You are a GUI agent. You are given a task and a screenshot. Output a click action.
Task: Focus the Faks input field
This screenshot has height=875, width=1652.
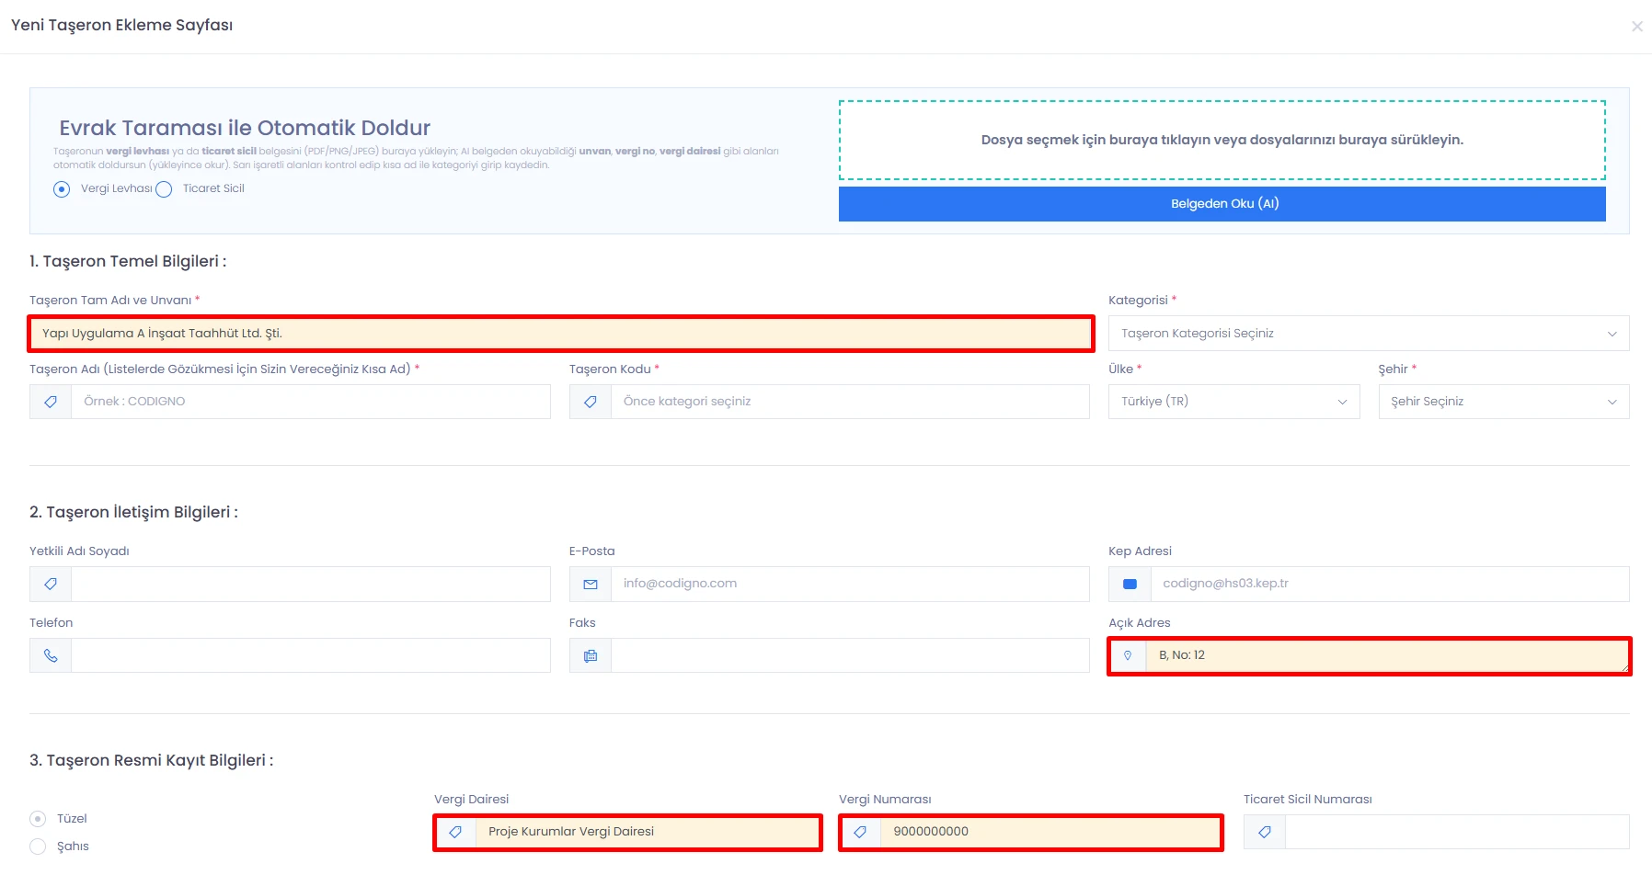850,655
